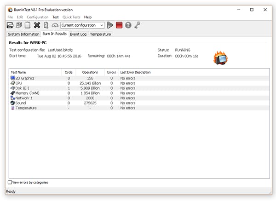Viewport: 276px width, 201px height.
Task: Switch to the Temperature tab
Action: (x=100, y=34)
